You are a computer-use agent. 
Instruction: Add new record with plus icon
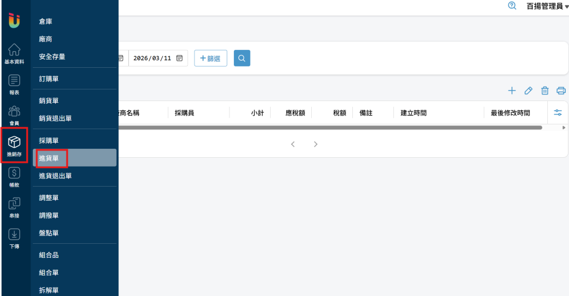(512, 91)
